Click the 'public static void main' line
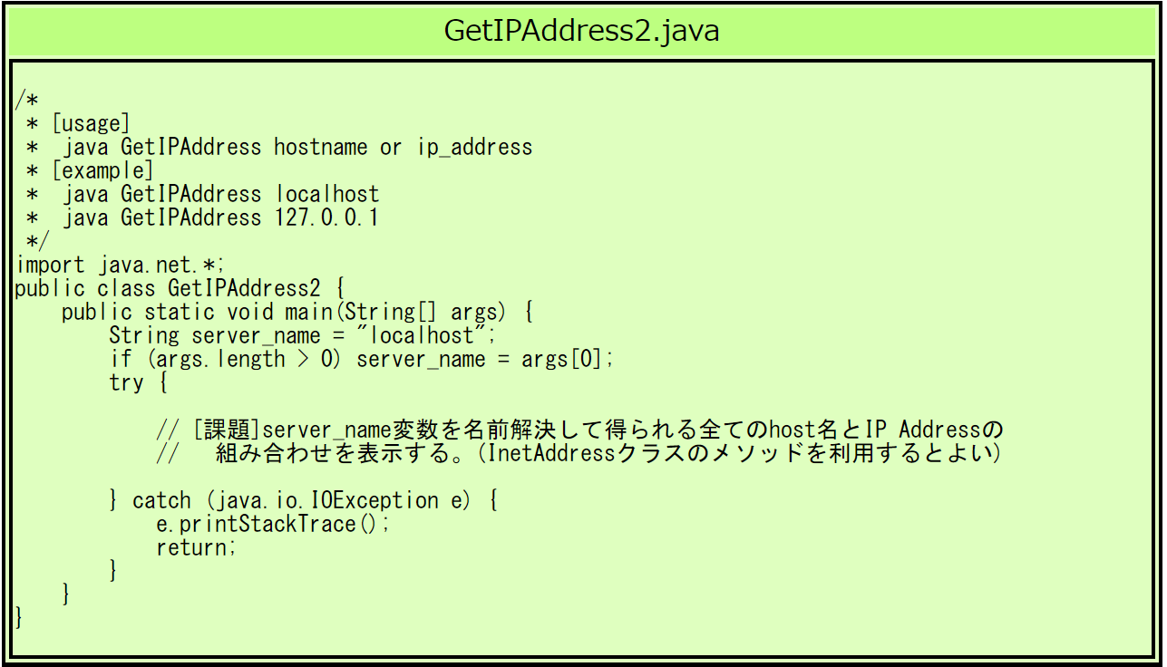Image resolution: width=1167 pixels, height=667 pixels. 297,312
